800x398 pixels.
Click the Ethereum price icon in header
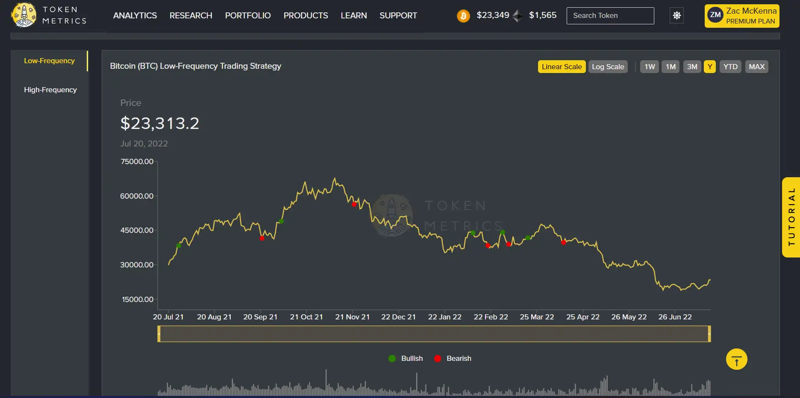518,16
